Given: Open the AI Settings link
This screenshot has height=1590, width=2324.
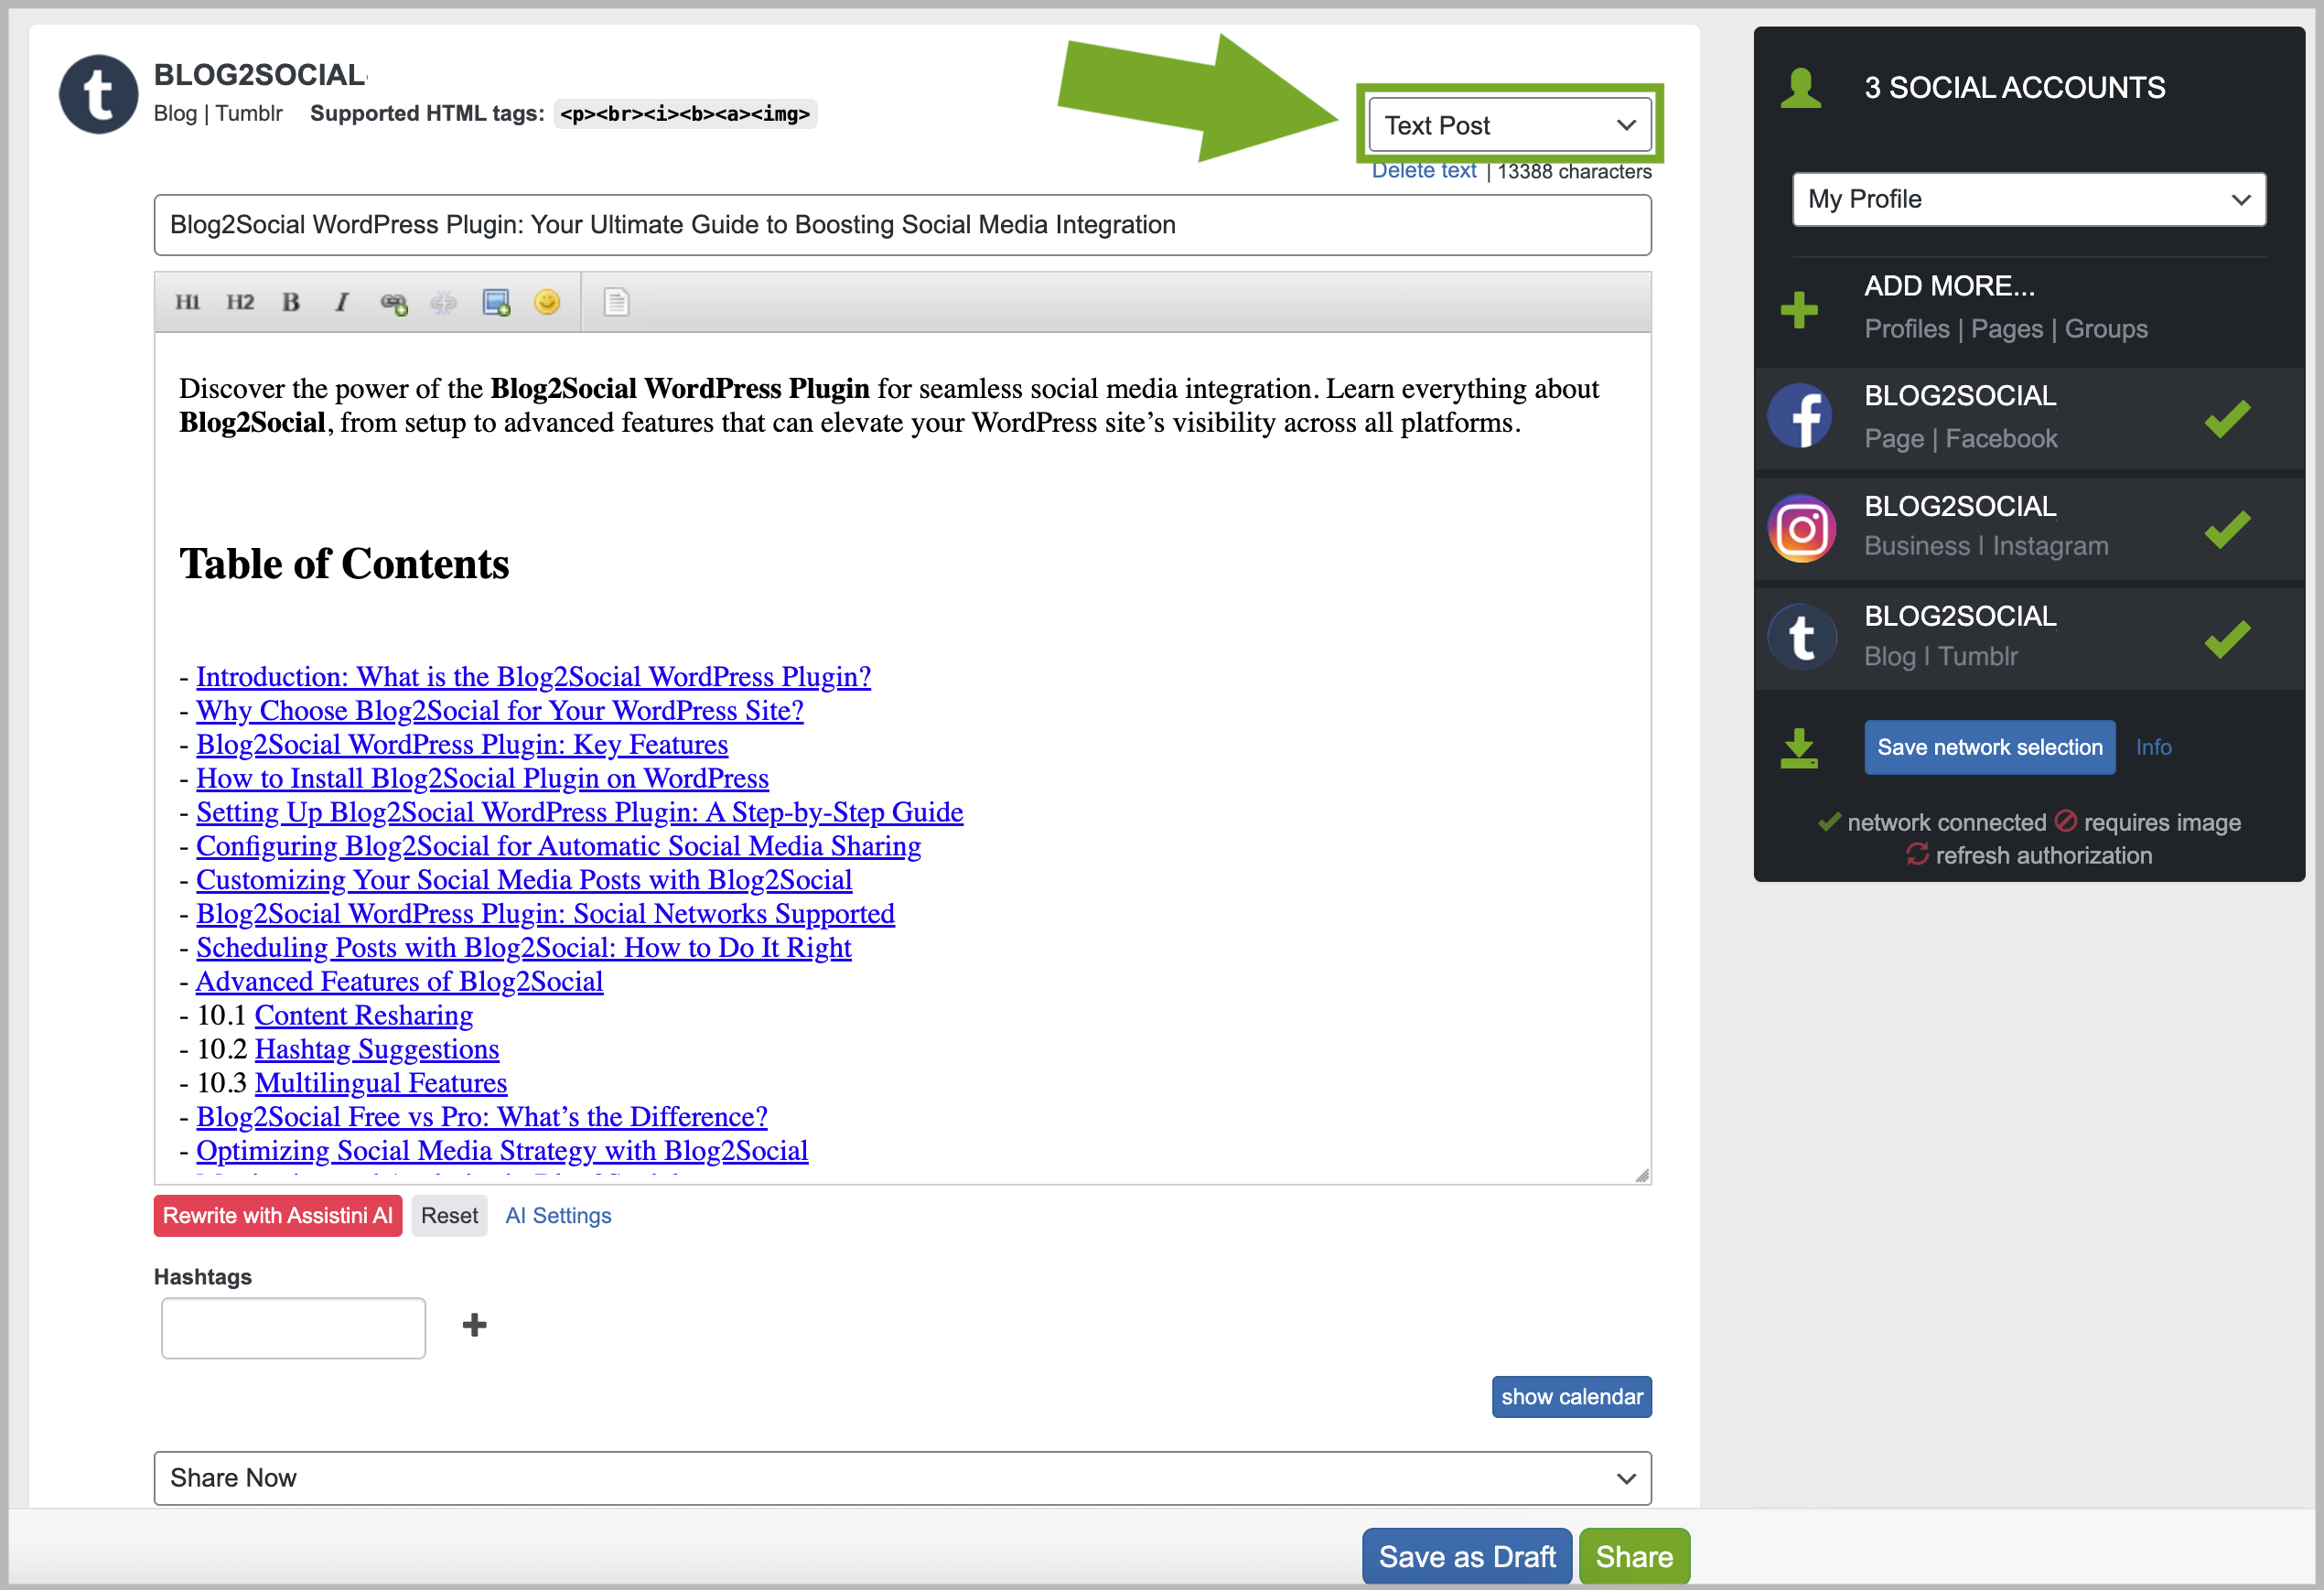Looking at the screenshot, I should (x=558, y=1215).
